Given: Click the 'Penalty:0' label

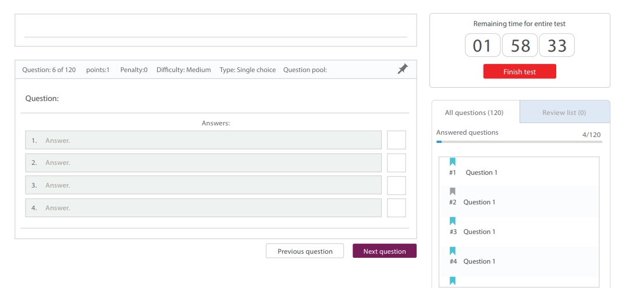Looking at the screenshot, I should 134,70.
